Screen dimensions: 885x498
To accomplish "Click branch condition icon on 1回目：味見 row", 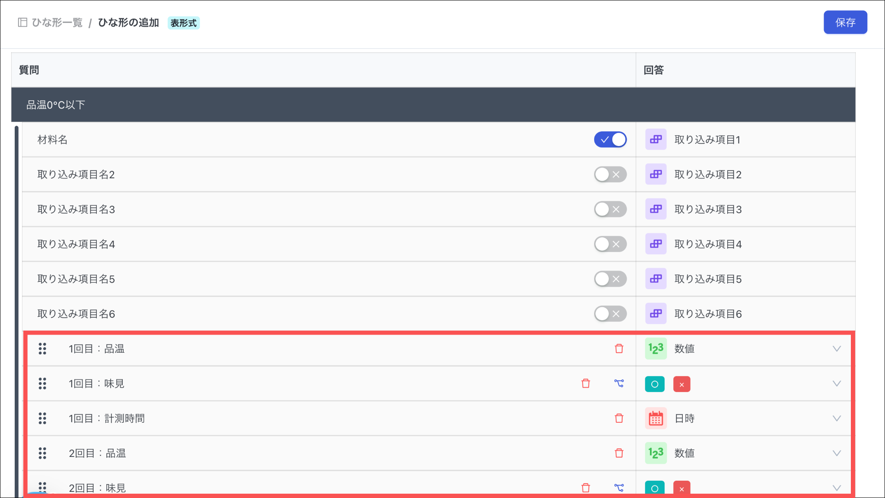I will pyautogui.click(x=619, y=383).
